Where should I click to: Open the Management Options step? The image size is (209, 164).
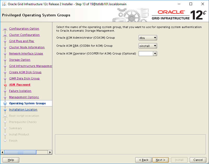pyautogui.click(x=24, y=97)
